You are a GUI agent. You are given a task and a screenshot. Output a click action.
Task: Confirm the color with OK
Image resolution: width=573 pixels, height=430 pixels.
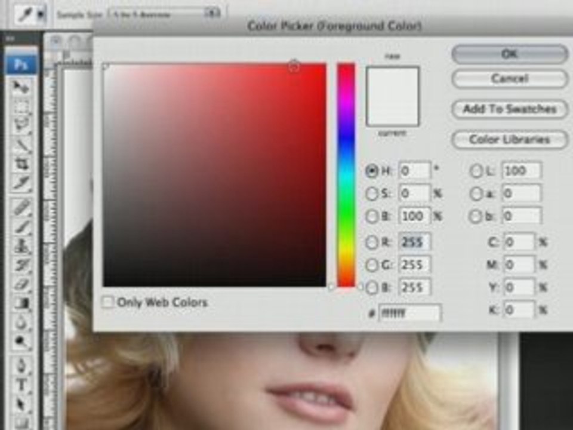[510, 54]
